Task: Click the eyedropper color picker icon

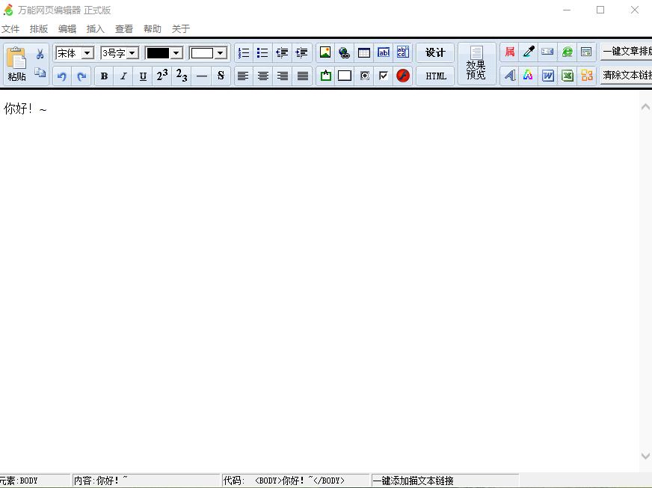Action: [529, 52]
